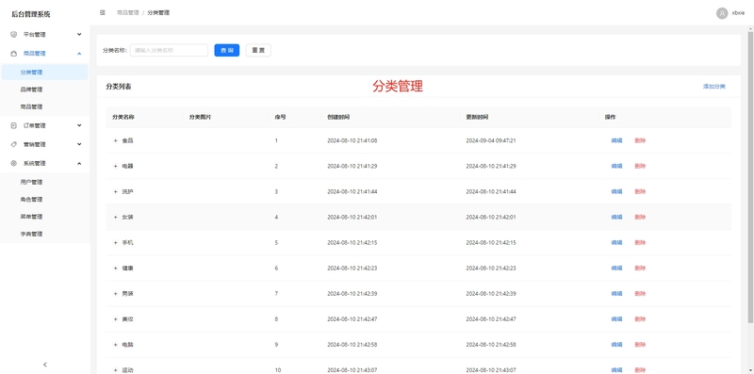
Task: Click the 平台管理 sidebar icon
Action: click(13, 35)
